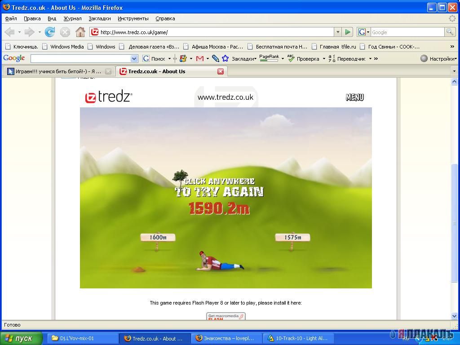Click the Закладки star icon

[x=225, y=59]
